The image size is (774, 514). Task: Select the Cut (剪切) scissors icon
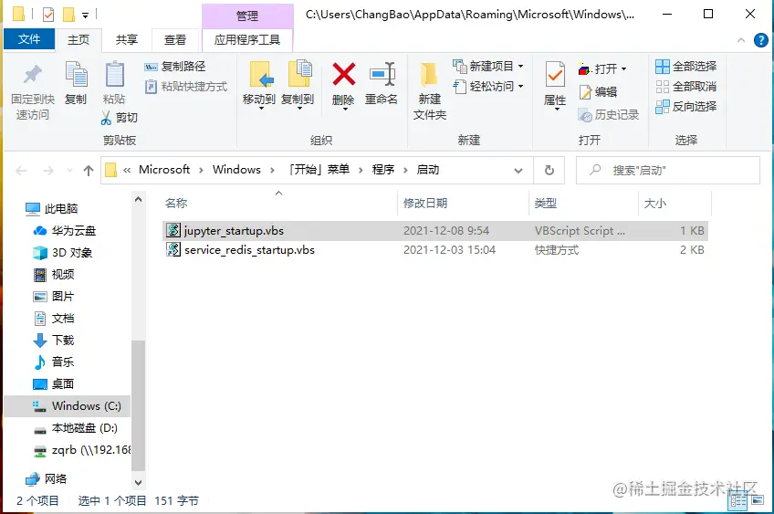coord(106,118)
